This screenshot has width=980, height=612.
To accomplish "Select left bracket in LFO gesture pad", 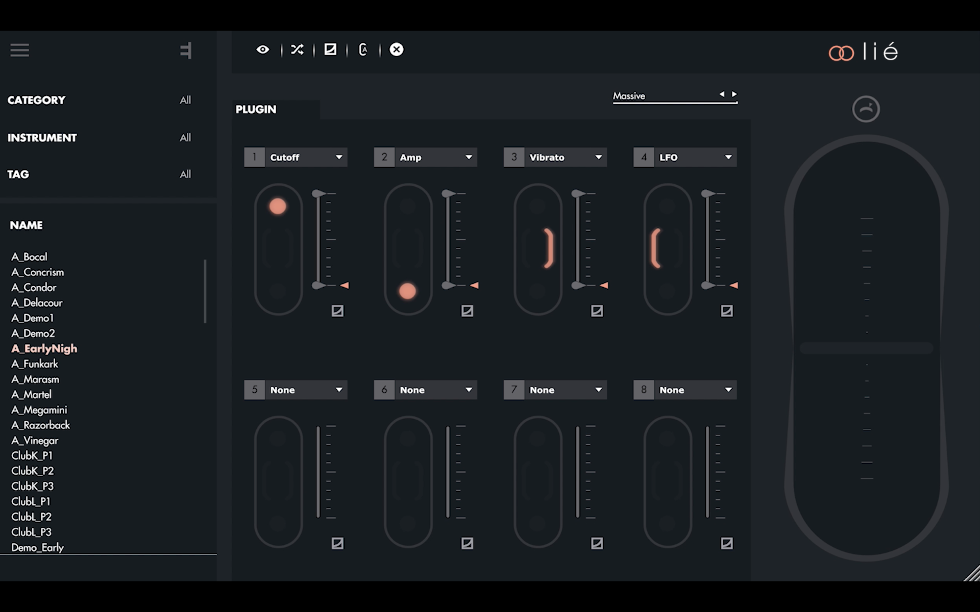I will tap(656, 248).
